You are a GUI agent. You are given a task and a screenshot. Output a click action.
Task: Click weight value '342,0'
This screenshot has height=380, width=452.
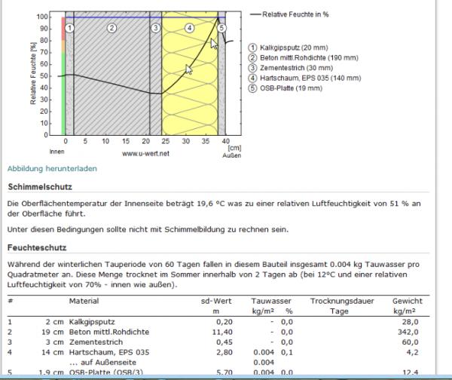408,332
